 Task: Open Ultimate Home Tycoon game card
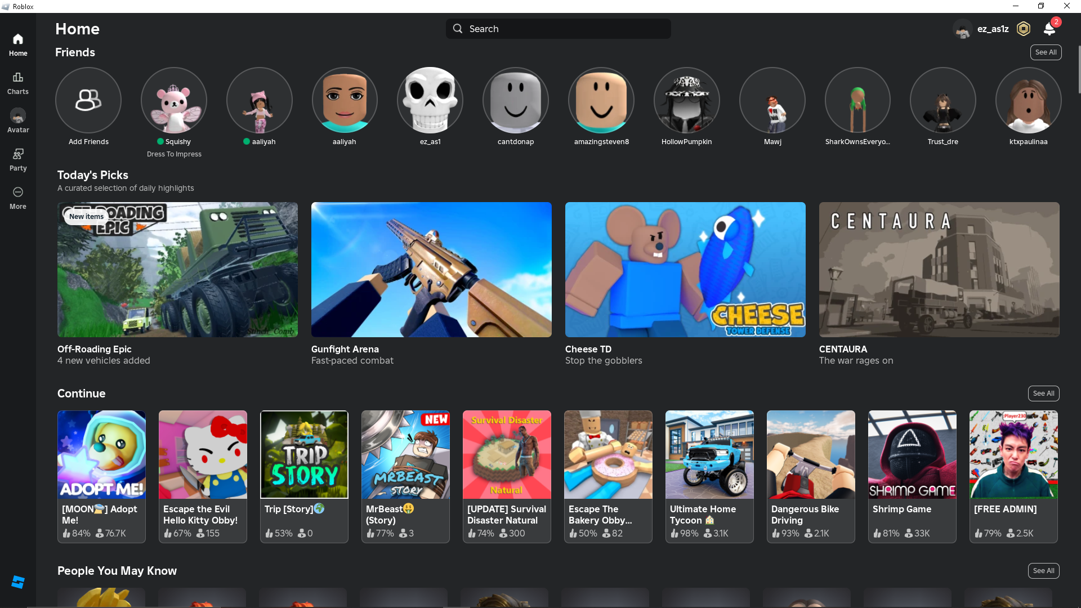(709, 476)
